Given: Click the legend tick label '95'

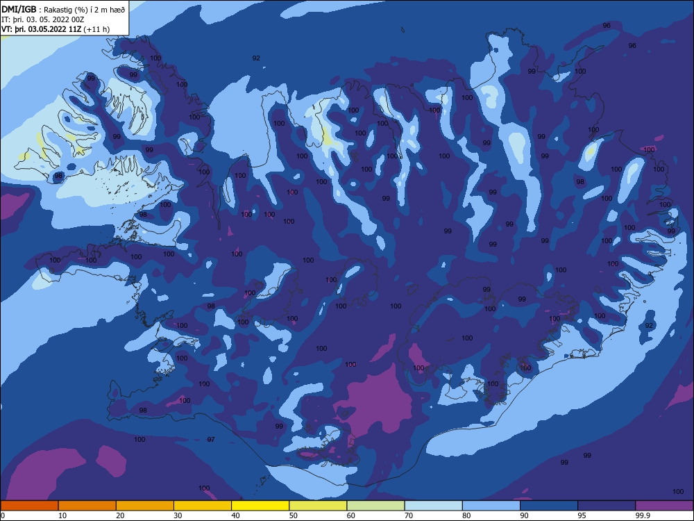Looking at the screenshot, I should point(582,515).
